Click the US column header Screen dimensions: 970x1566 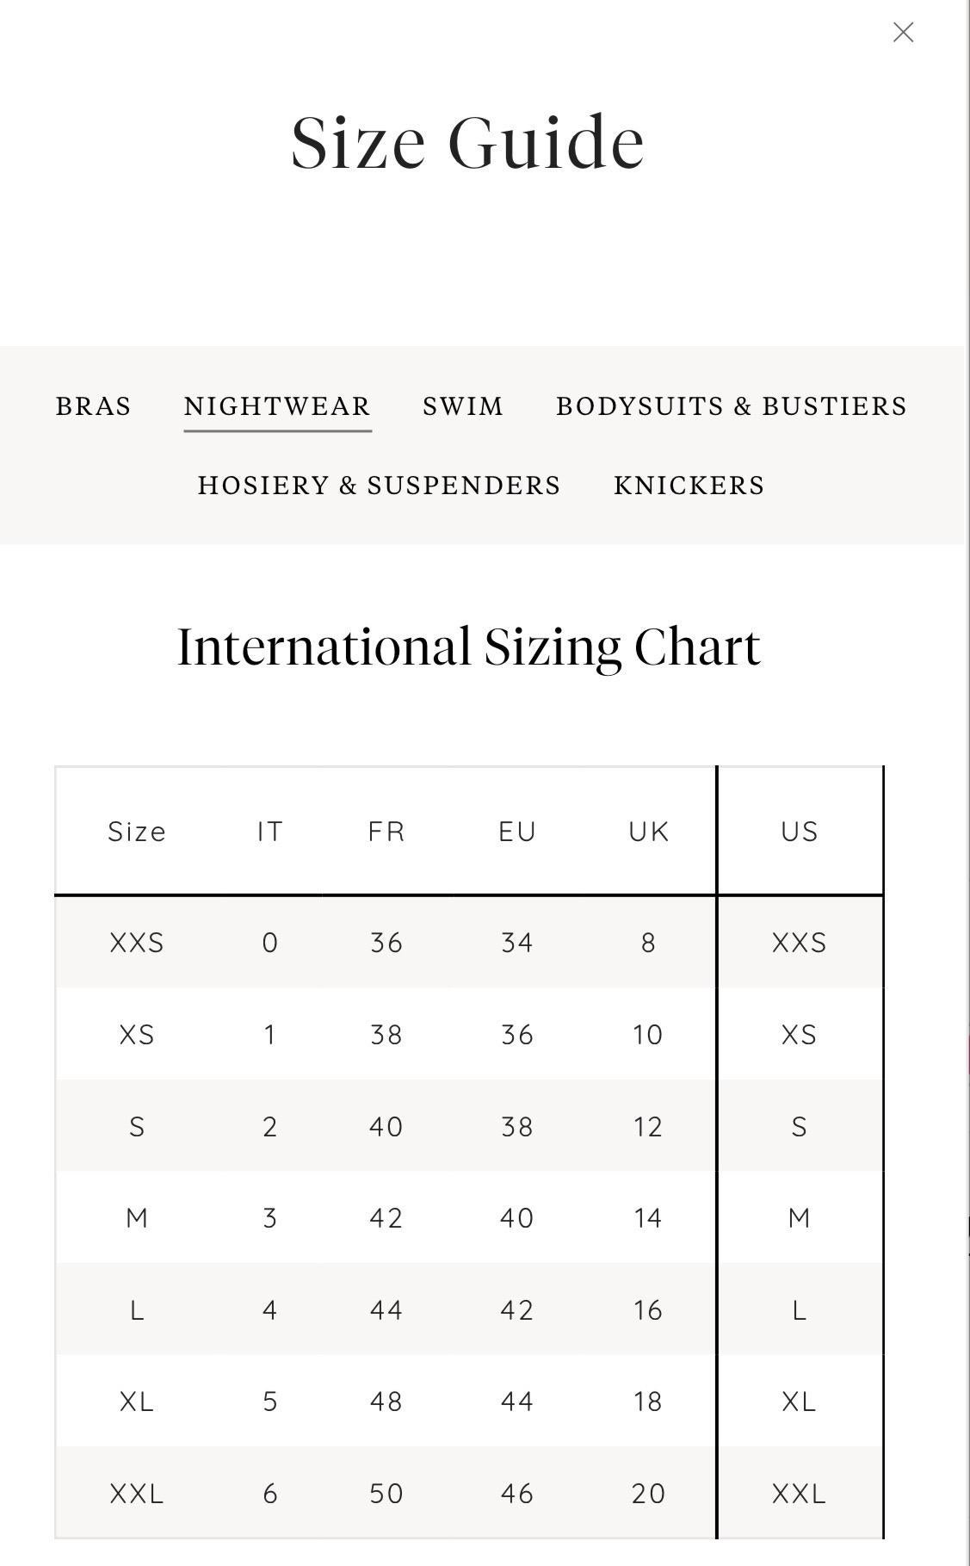pos(800,832)
